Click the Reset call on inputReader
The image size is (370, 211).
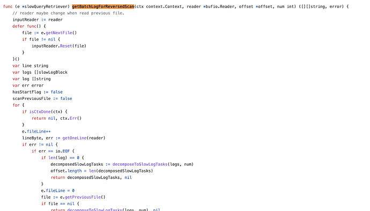click(66, 46)
